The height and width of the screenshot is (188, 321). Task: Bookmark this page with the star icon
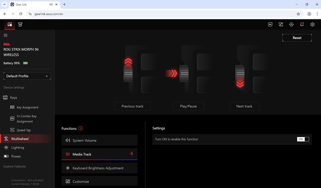pos(298,14)
